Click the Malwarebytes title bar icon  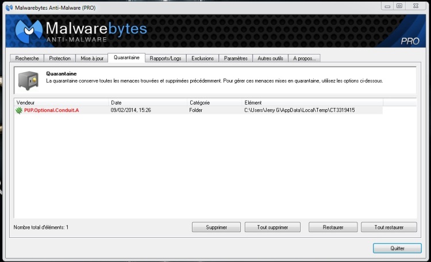coord(9,7)
